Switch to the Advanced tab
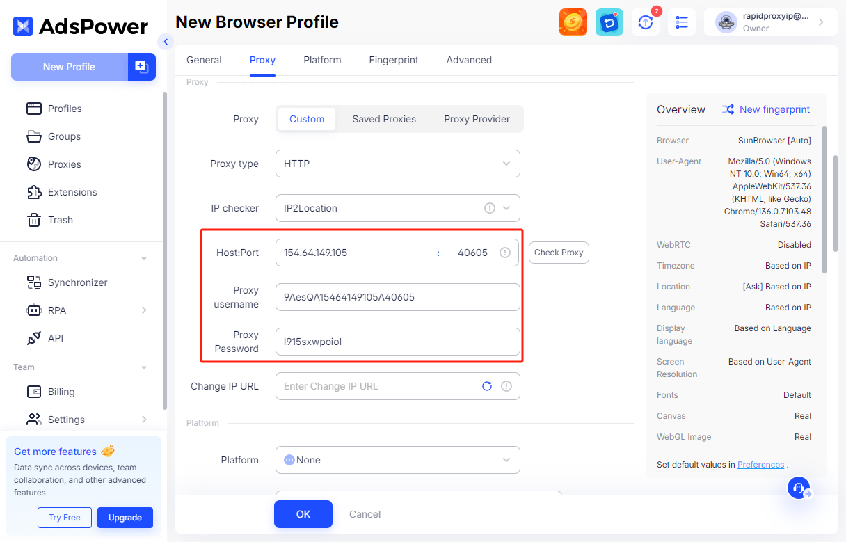Image resolution: width=846 pixels, height=542 pixels. coord(469,60)
